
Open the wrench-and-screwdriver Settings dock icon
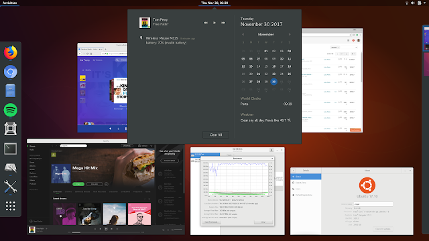(11, 187)
